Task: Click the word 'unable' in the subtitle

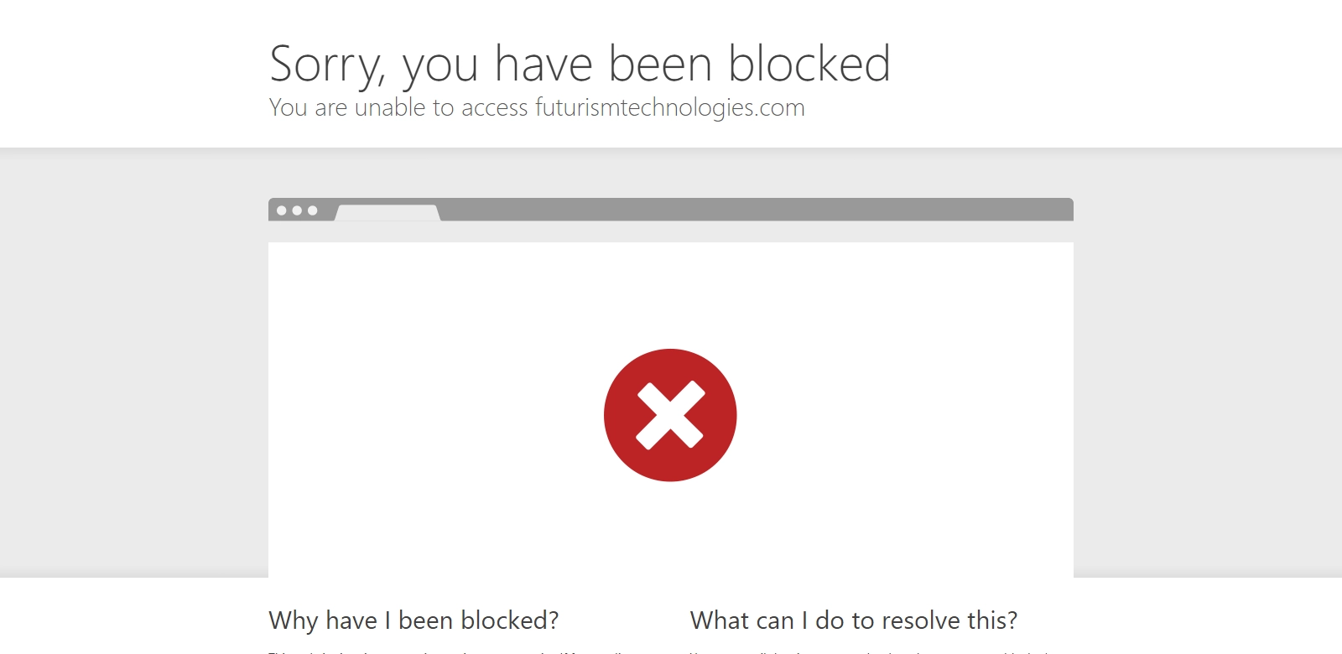Action: (390, 108)
